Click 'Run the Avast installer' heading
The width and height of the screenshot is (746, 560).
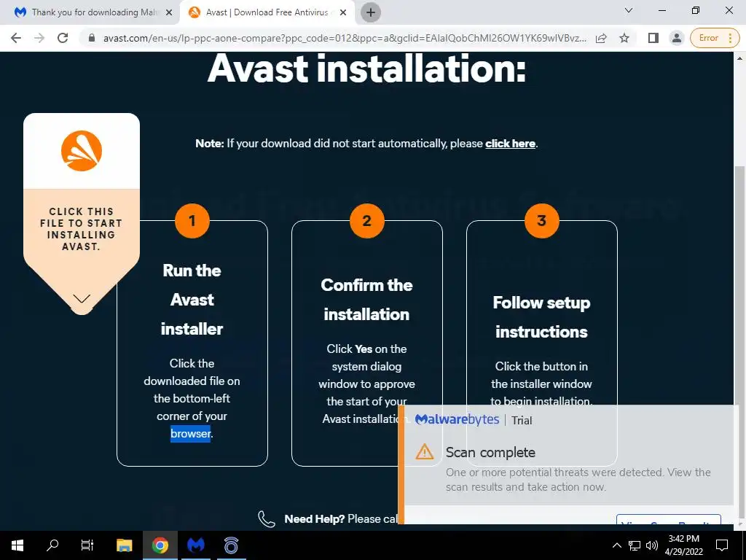(192, 300)
